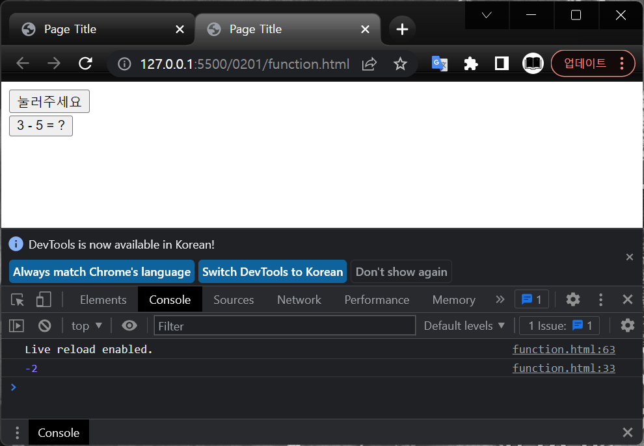
Task: Dismiss the DevTools language notification
Action: [x=629, y=257]
